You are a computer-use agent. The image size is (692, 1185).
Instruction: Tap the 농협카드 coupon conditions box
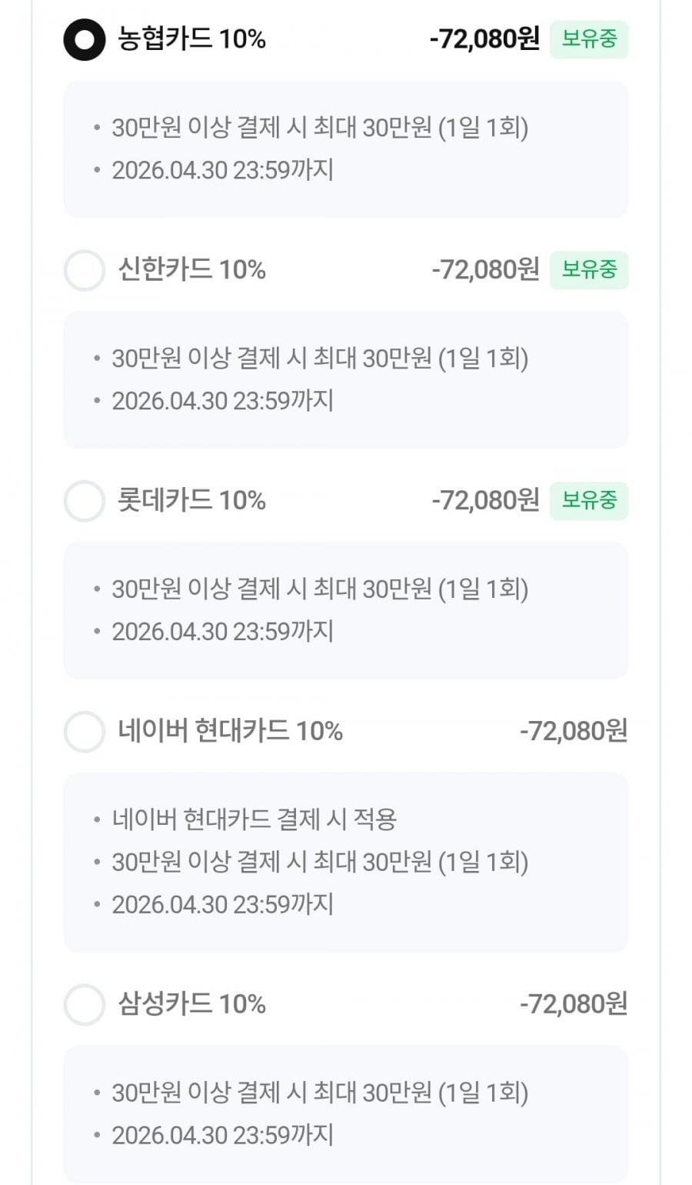(x=345, y=149)
